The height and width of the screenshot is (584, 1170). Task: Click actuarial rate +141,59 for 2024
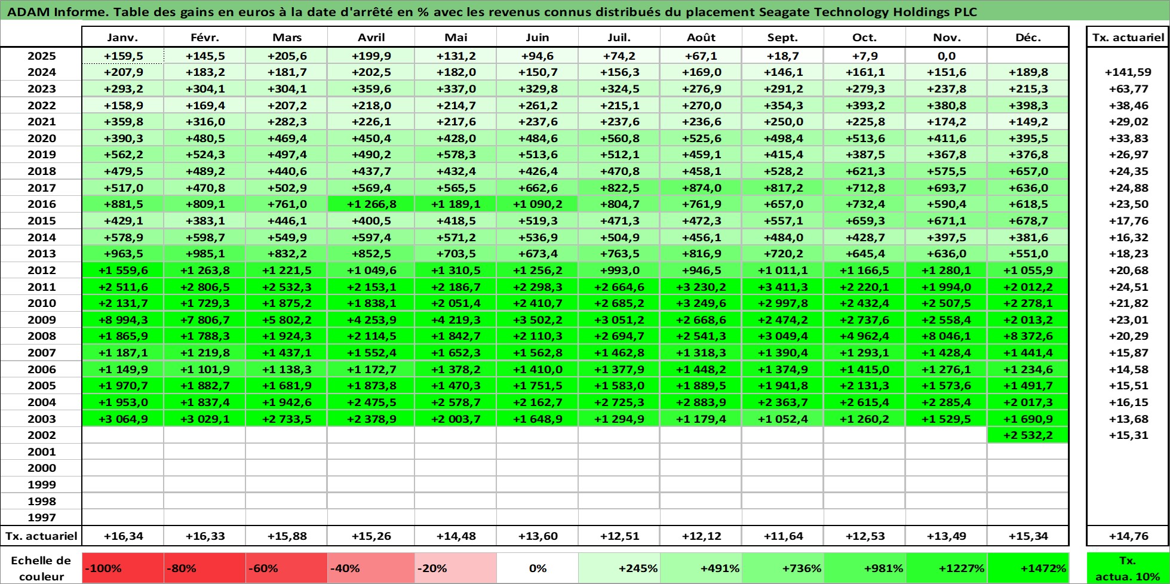(1128, 72)
